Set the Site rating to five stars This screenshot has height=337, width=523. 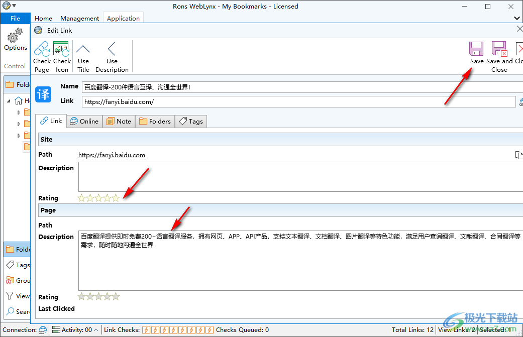116,198
